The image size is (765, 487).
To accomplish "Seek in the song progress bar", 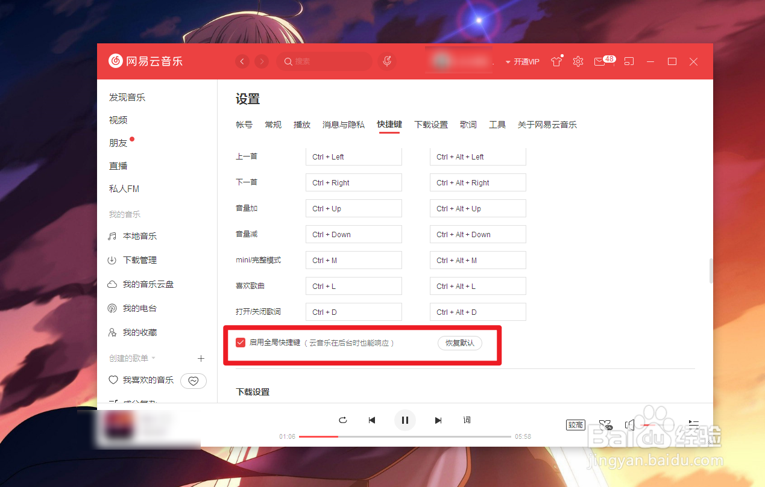I will 405,436.
